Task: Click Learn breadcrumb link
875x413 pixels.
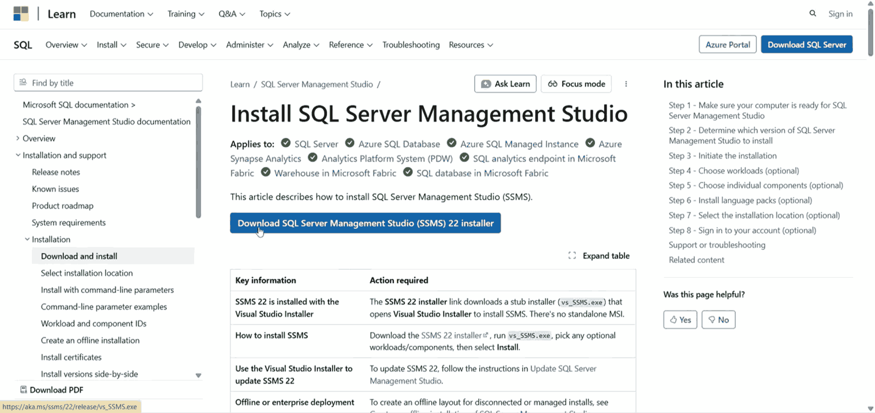Action: coord(240,84)
